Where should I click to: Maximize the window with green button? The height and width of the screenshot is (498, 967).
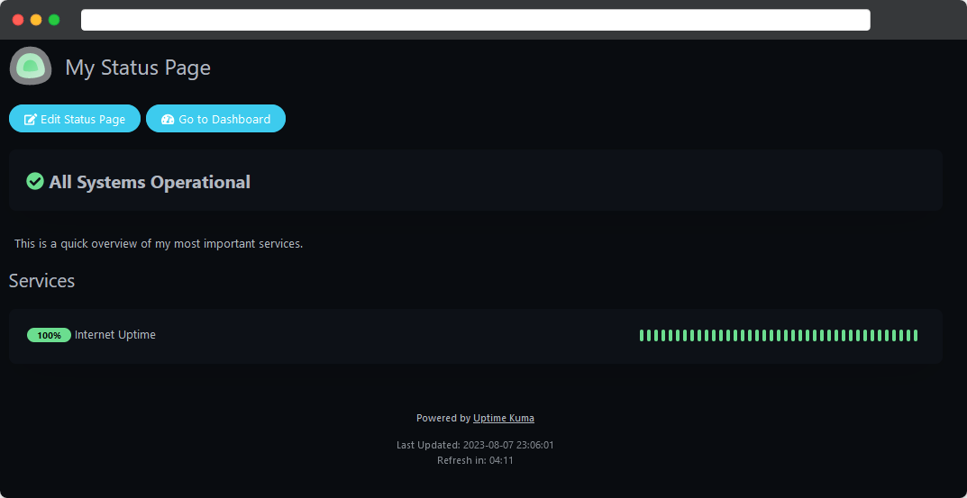(54, 20)
